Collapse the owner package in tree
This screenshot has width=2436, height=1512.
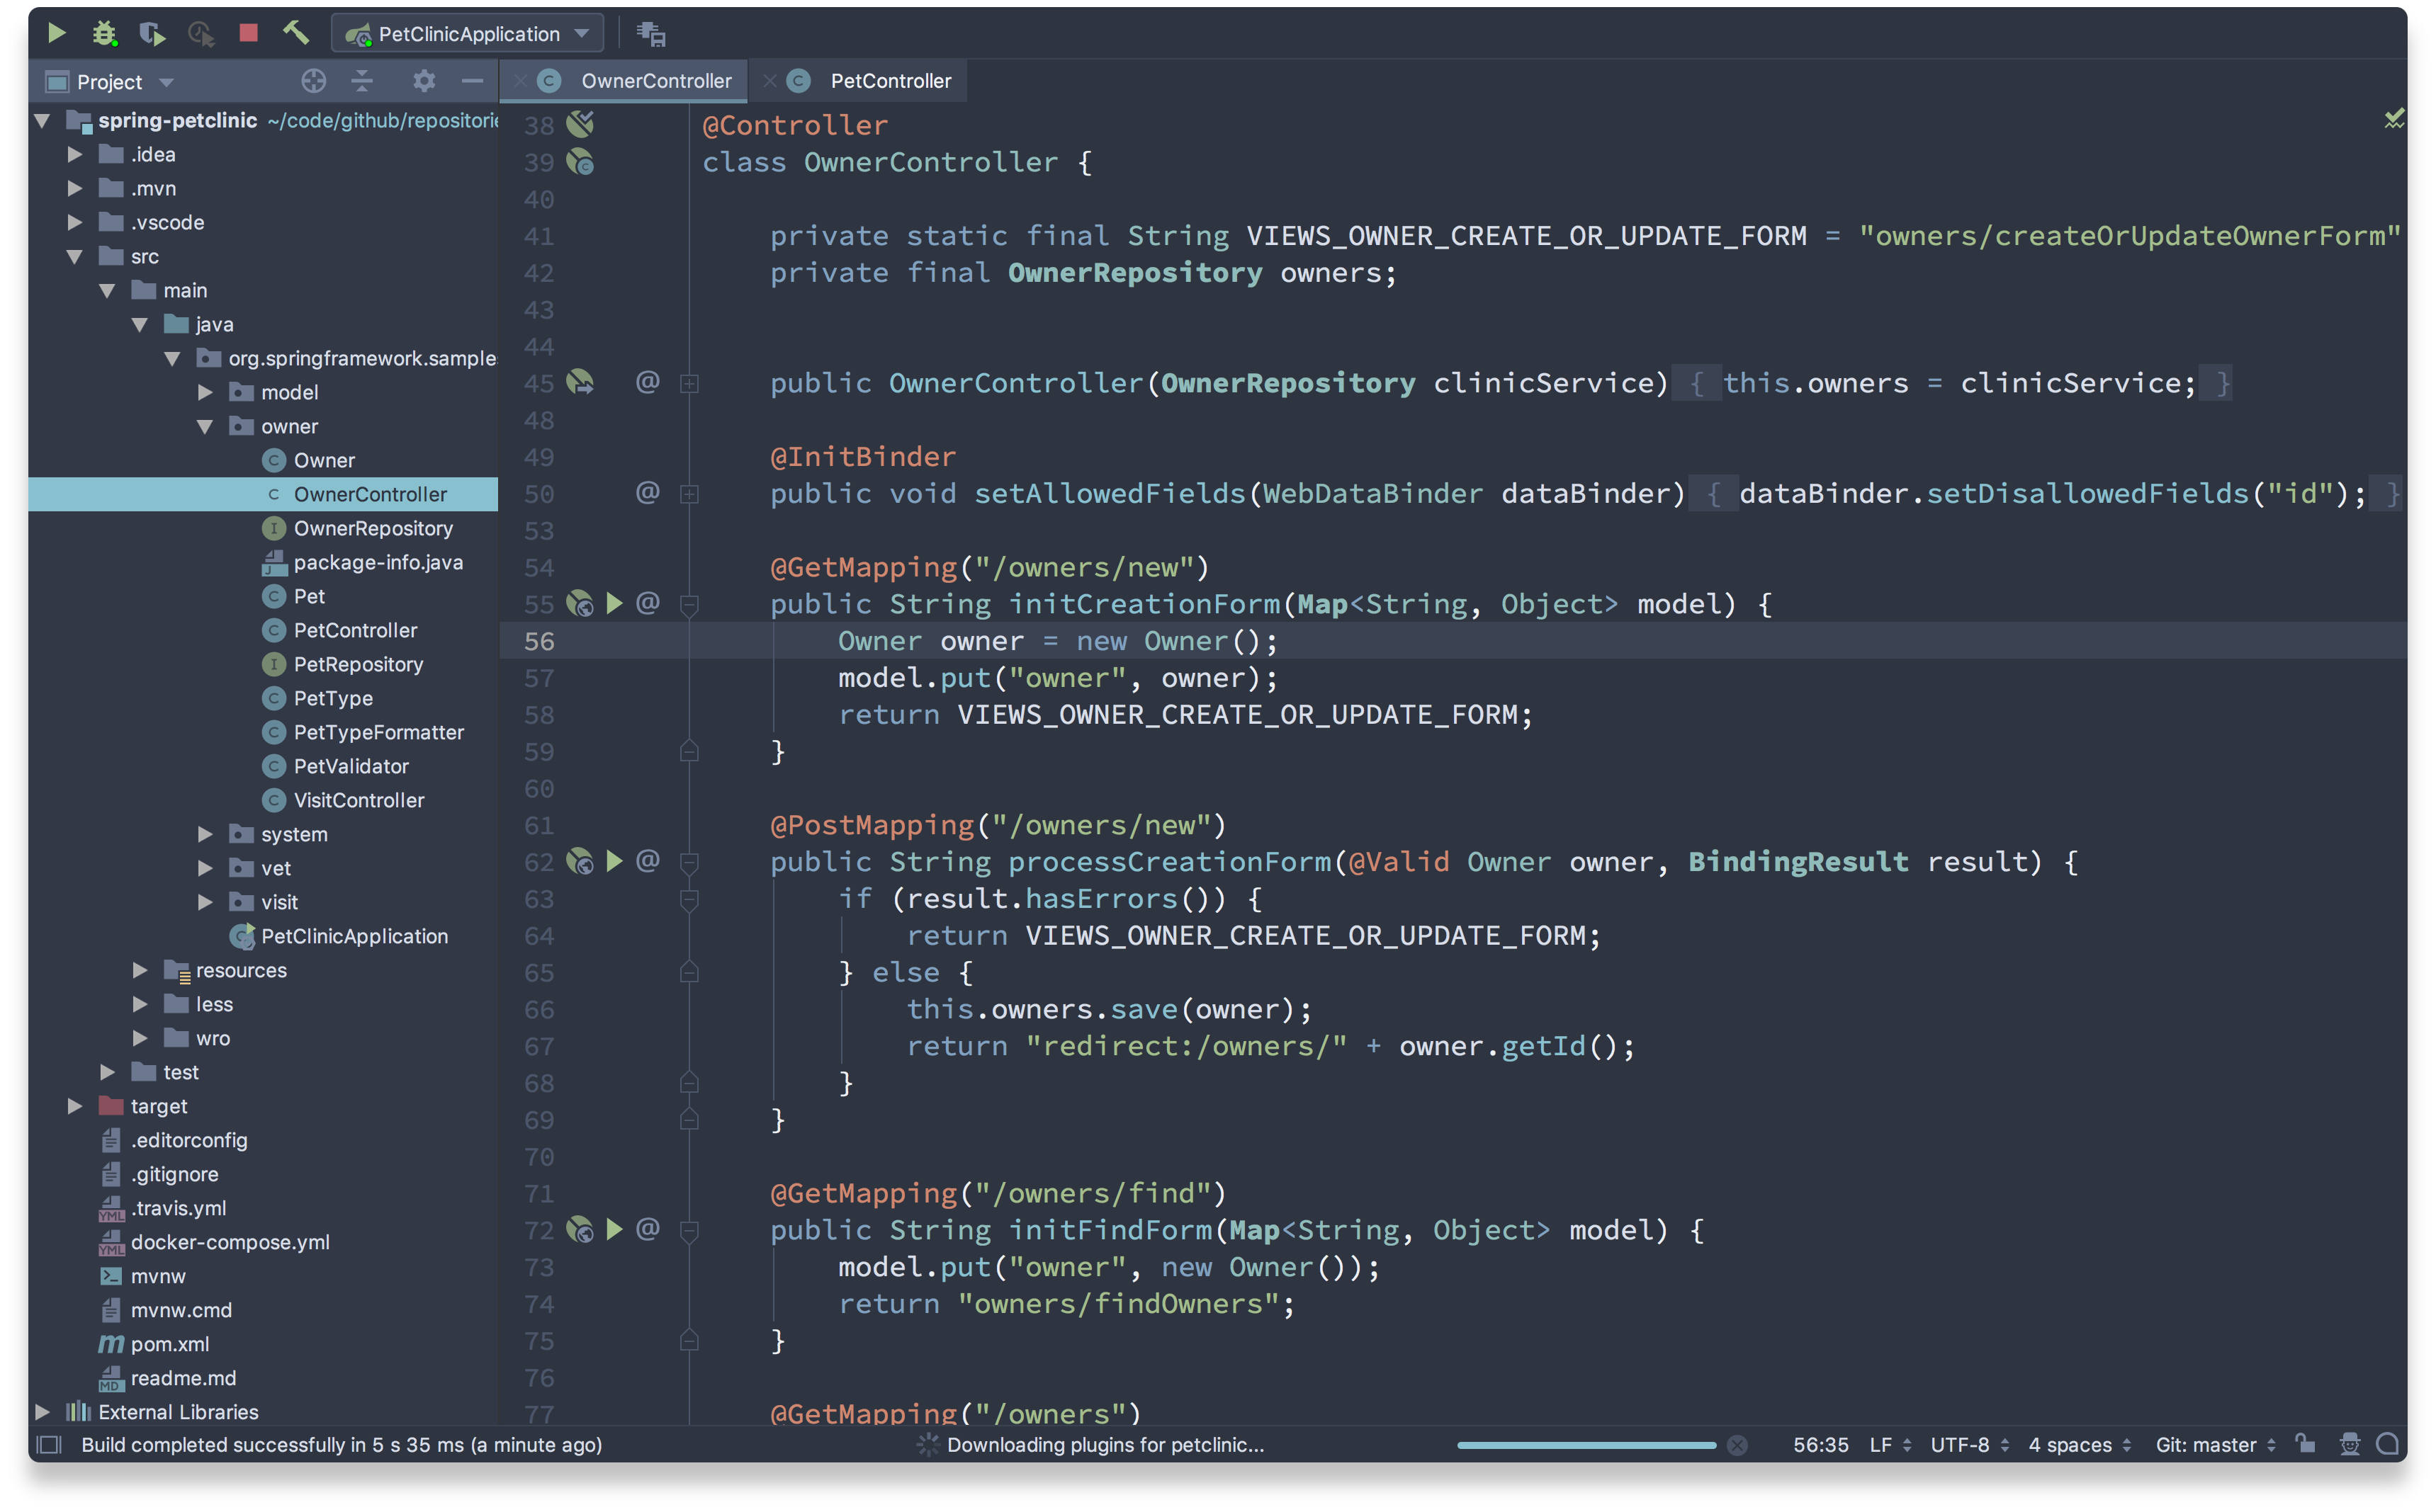coord(205,426)
